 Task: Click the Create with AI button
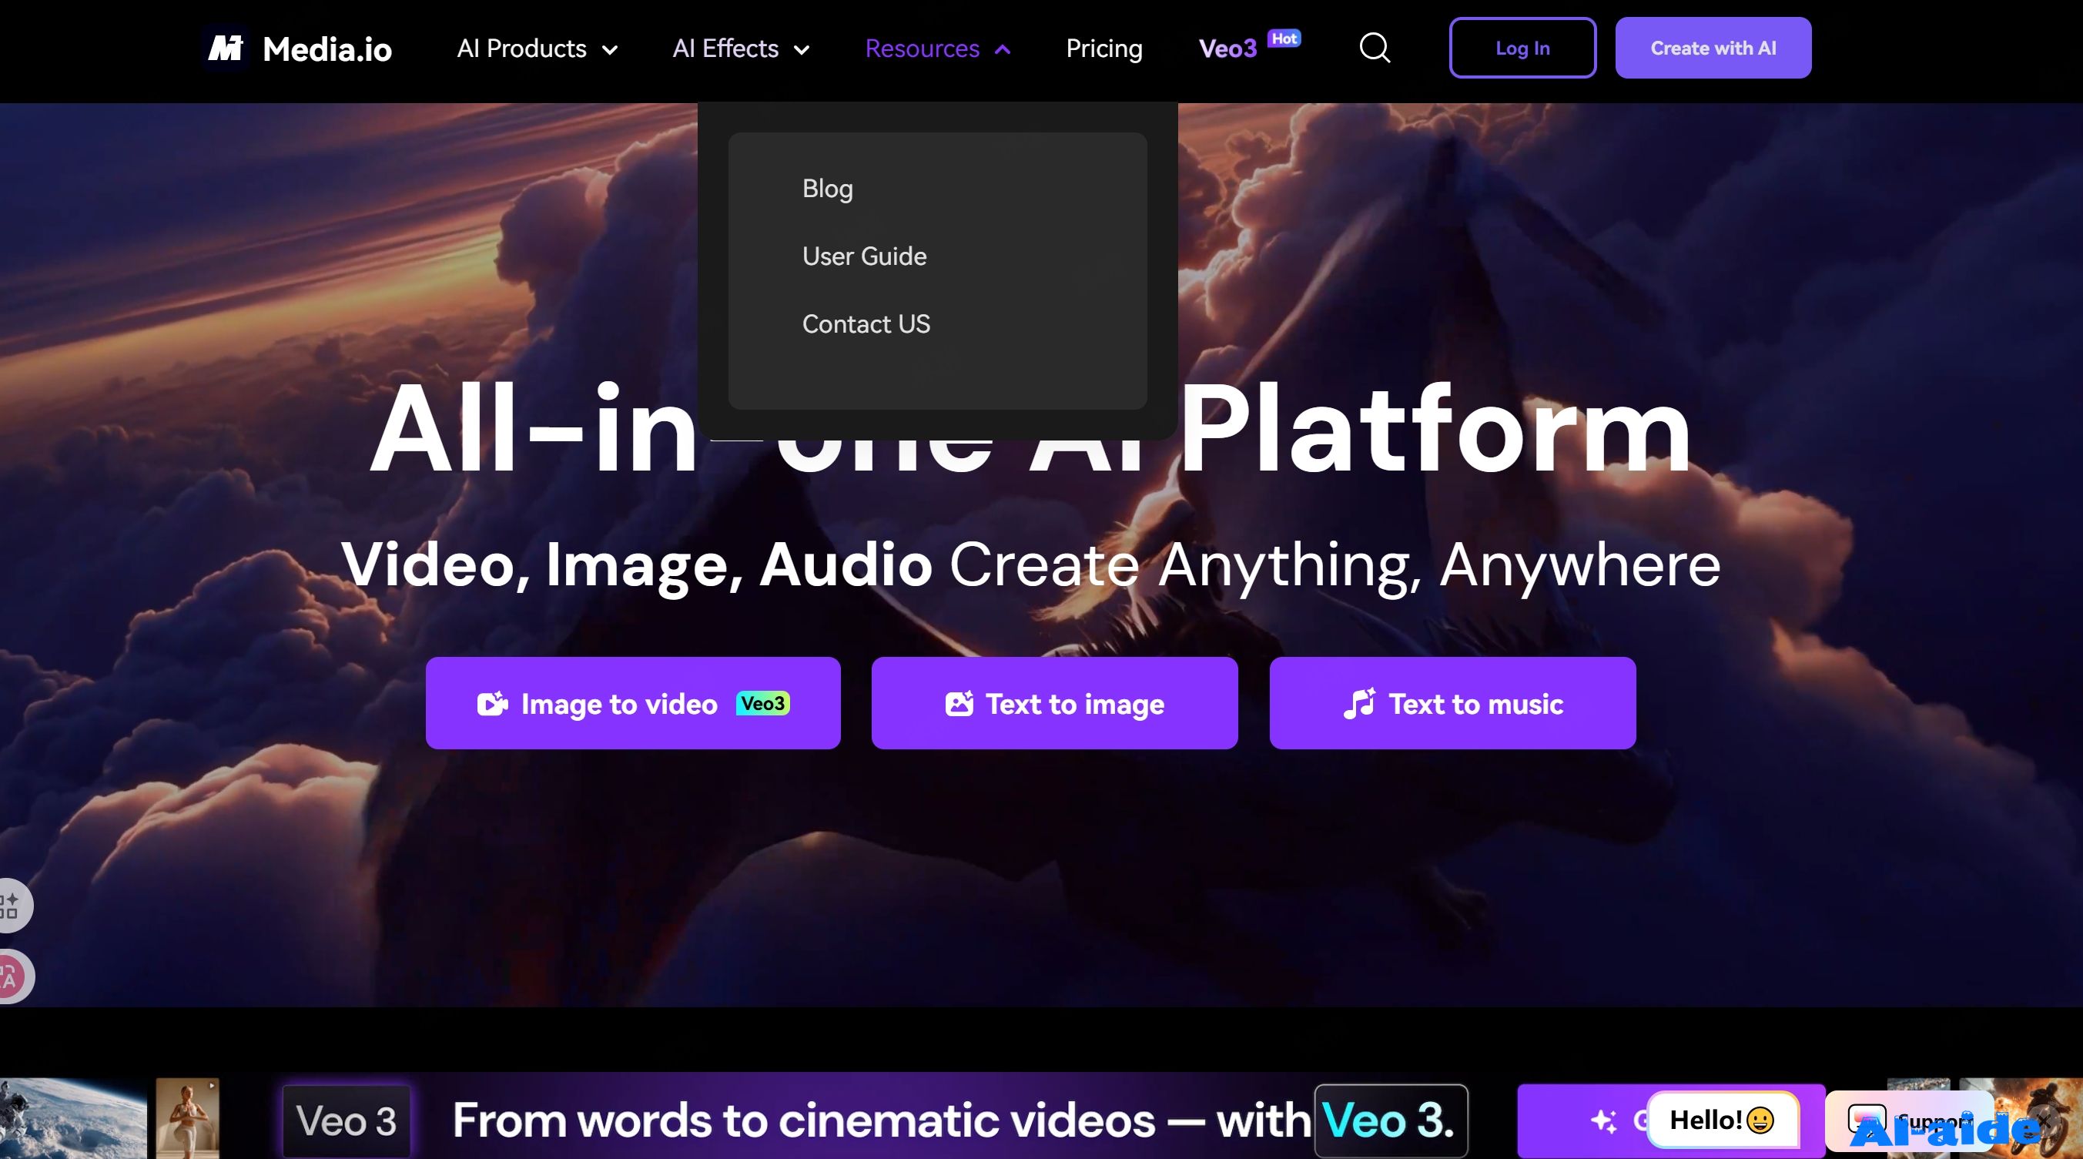point(1713,48)
